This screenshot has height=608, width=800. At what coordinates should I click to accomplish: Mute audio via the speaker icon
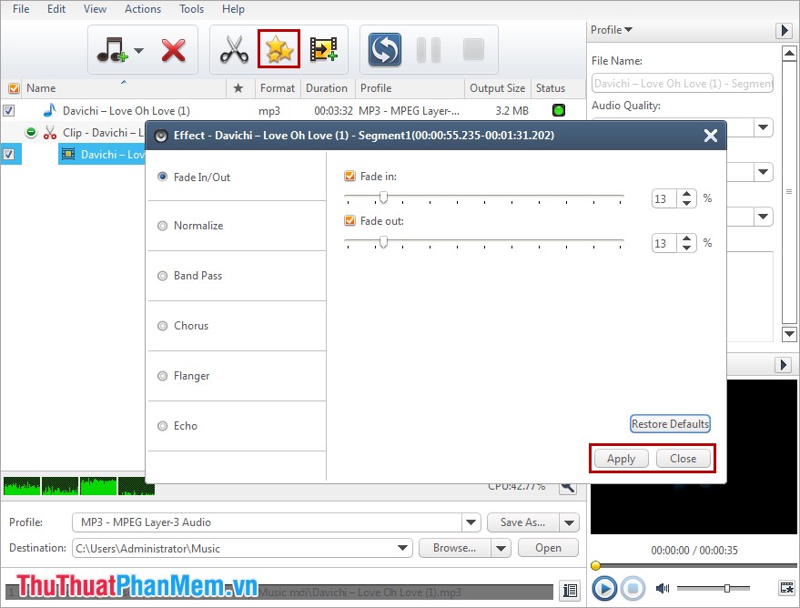pos(662,588)
